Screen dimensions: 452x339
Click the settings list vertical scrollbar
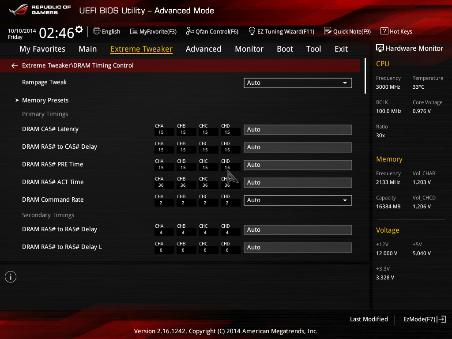click(x=365, y=75)
